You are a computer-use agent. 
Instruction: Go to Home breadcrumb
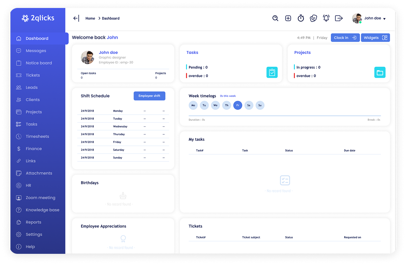(90, 18)
